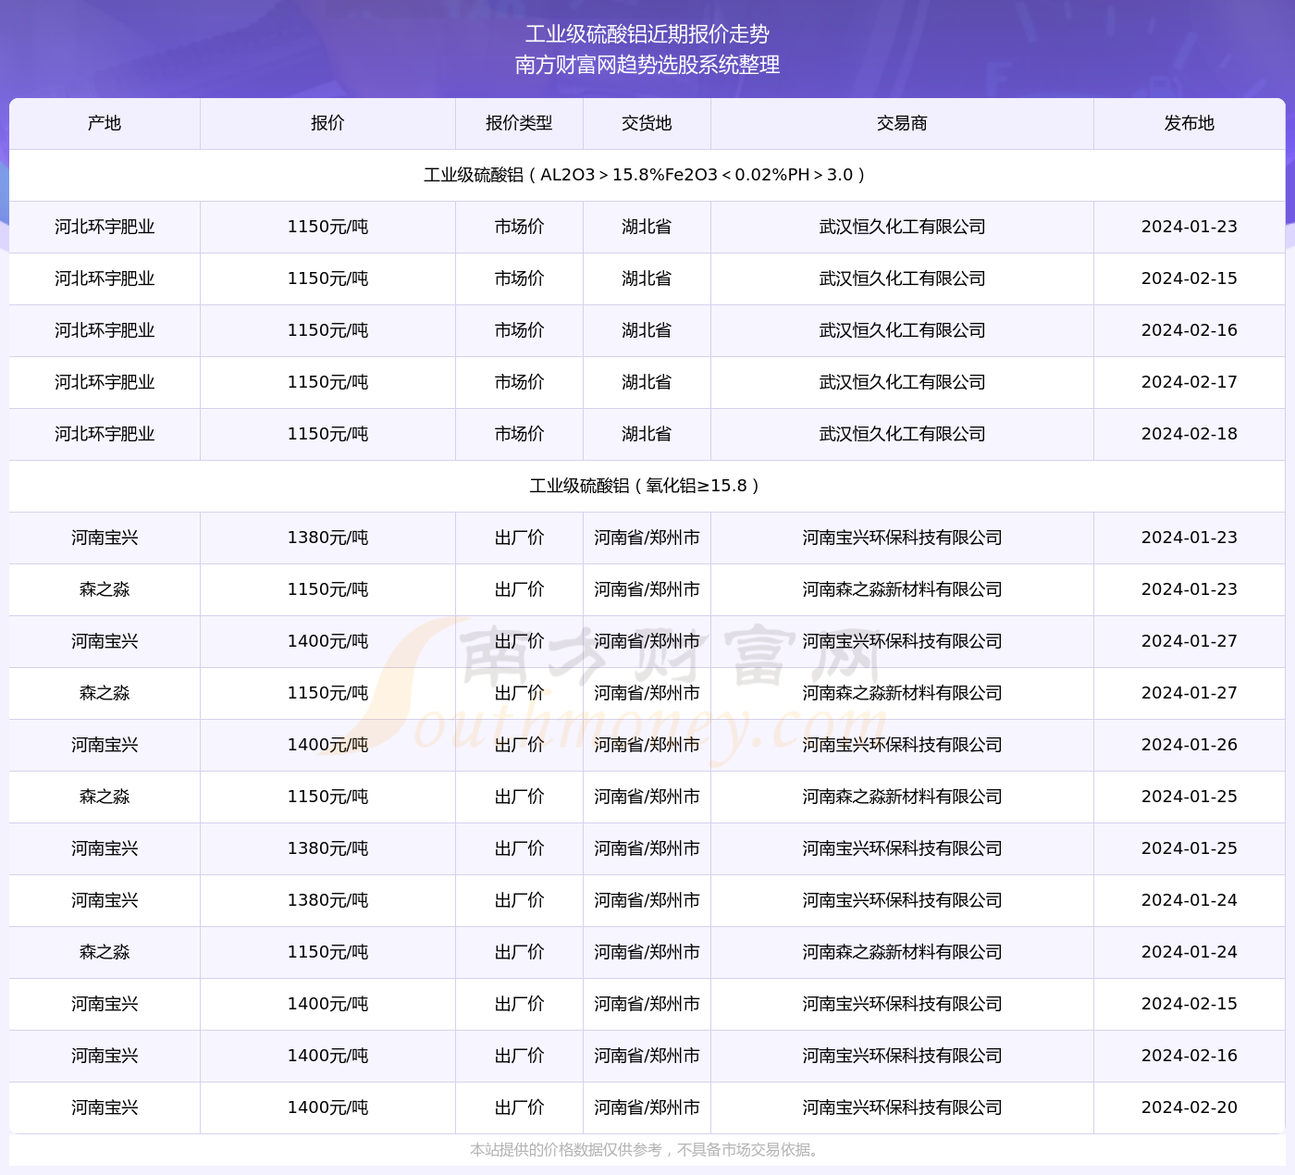
Task: Select 湖北省 in the 2024-02-17 row
Action: (647, 382)
